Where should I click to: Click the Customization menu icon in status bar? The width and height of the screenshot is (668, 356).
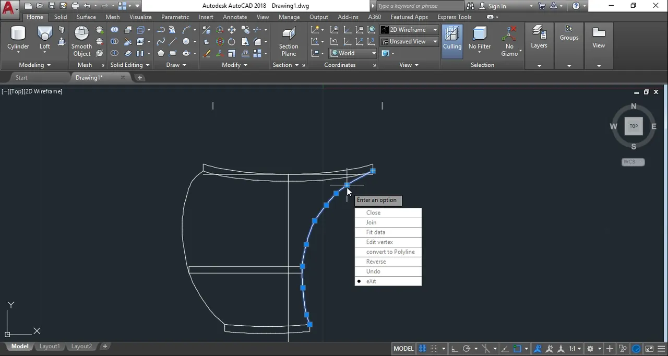click(x=661, y=349)
